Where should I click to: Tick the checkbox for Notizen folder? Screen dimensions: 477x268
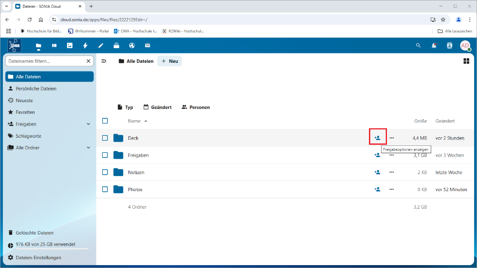pyautogui.click(x=105, y=172)
